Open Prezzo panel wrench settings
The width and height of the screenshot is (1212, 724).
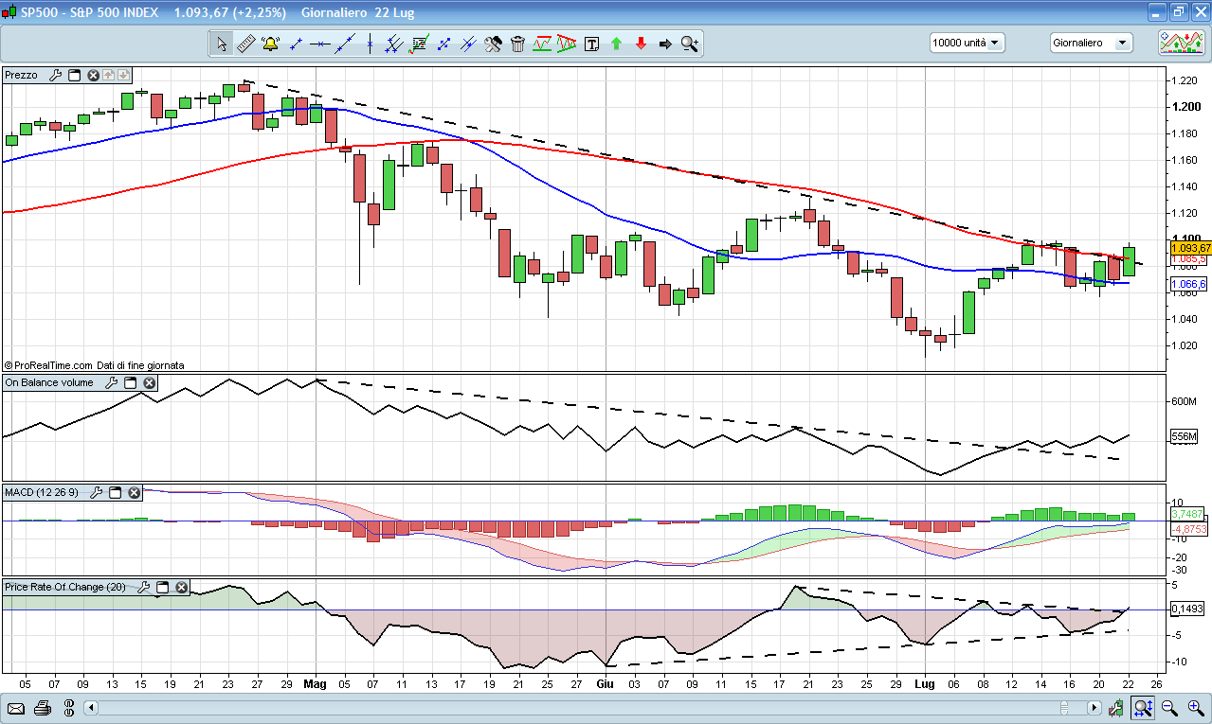point(55,75)
